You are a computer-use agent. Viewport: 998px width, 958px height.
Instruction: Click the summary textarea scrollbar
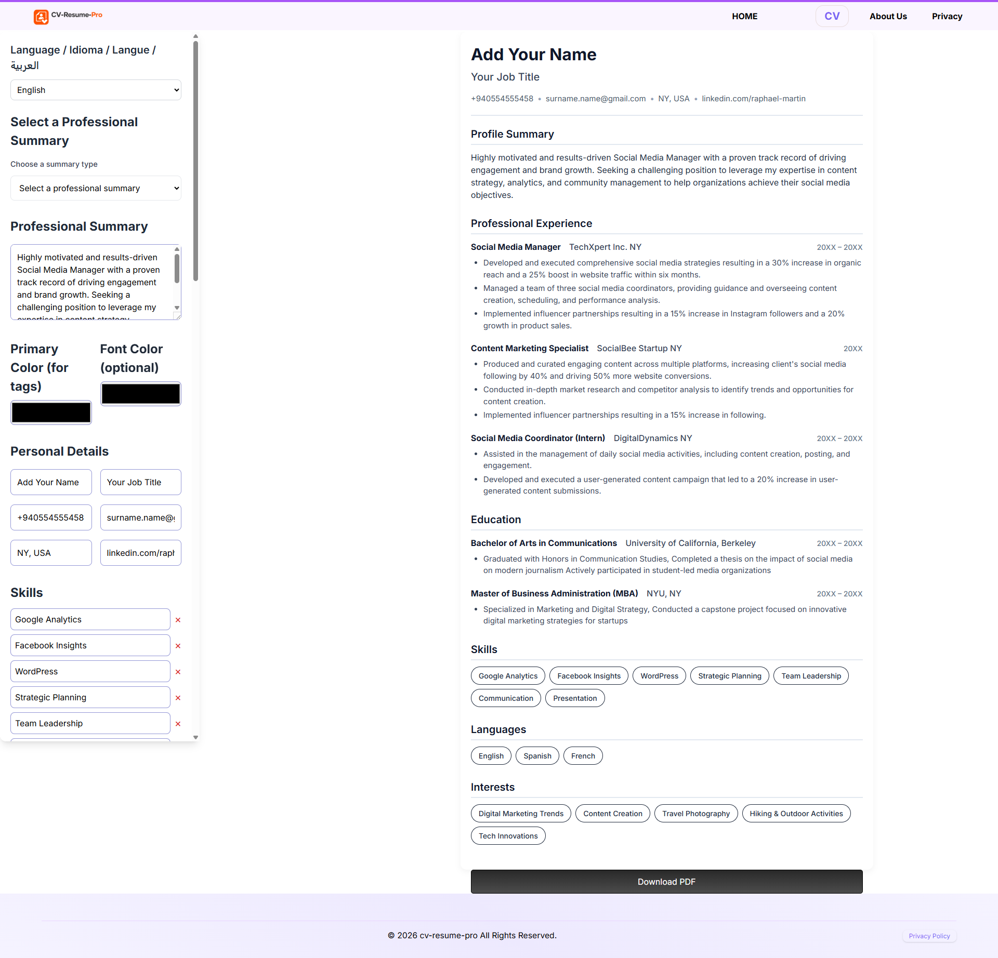[x=177, y=269]
